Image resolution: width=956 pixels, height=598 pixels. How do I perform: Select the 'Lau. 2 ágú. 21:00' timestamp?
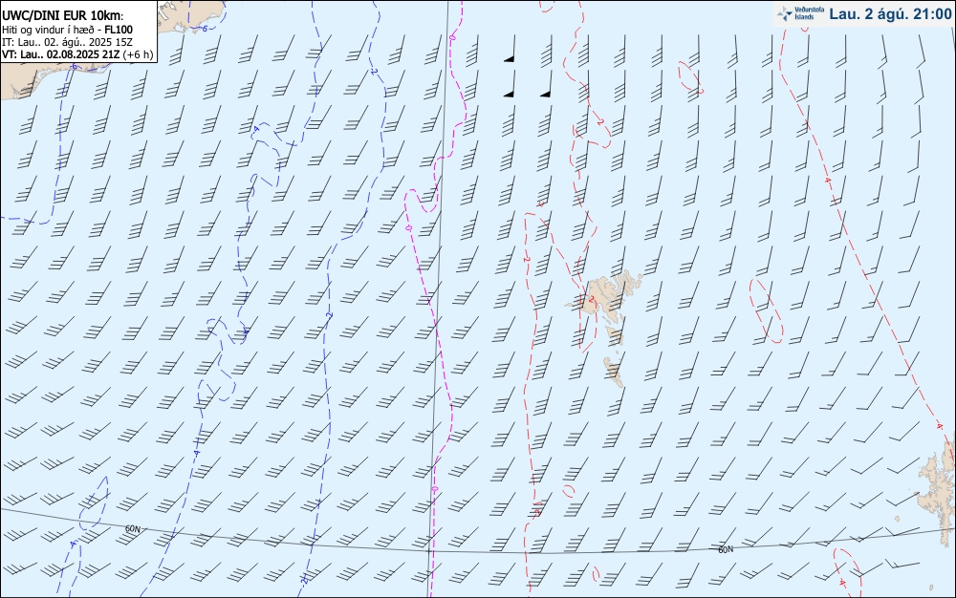click(x=890, y=14)
